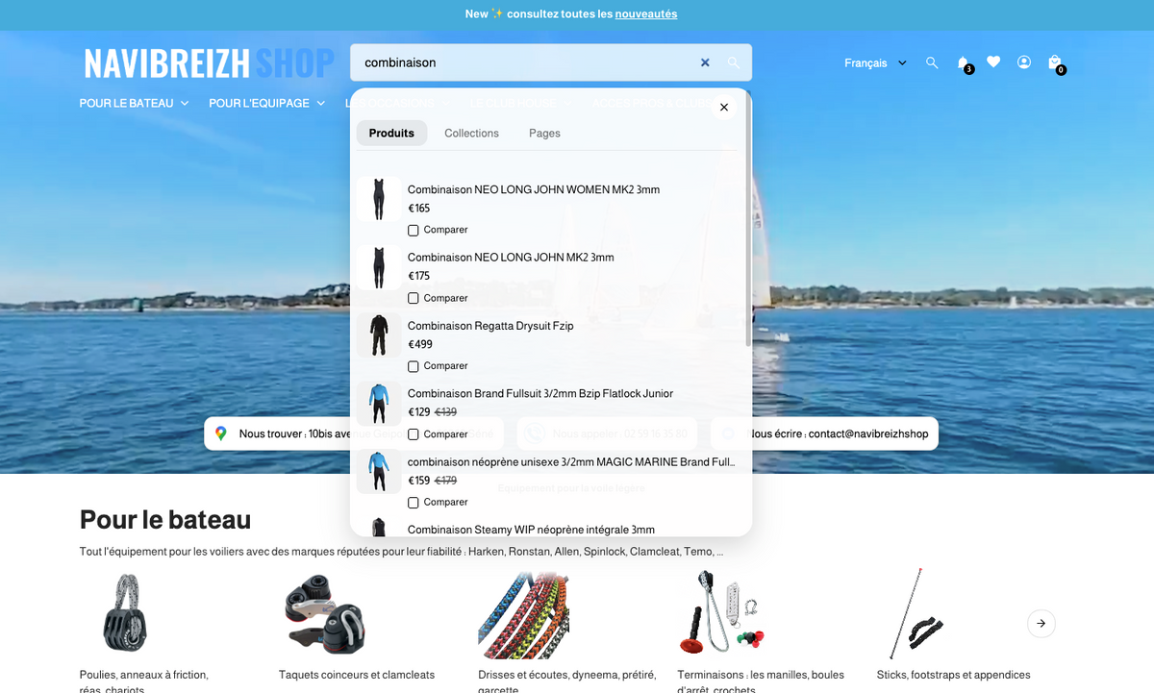This screenshot has width=1154, height=693.
Task: Click the Nous écrire contact email
Action: click(x=838, y=433)
